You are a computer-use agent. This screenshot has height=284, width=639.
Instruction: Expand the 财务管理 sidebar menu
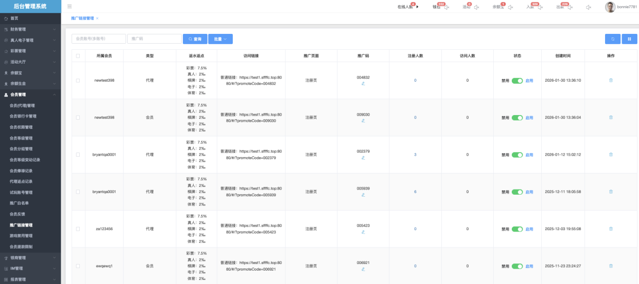coord(30,29)
